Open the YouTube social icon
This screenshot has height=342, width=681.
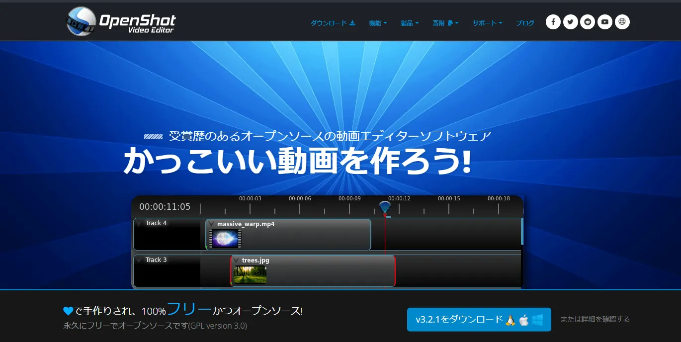point(605,22)
